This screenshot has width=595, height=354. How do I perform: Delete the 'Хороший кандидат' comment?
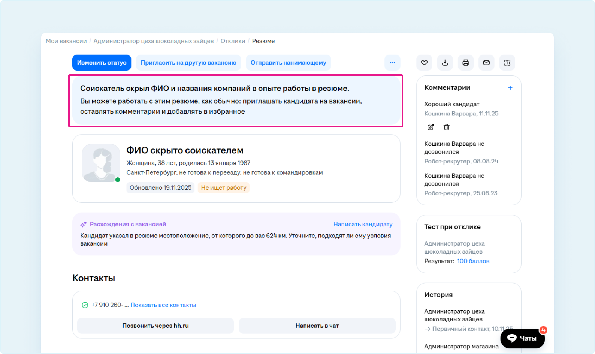point(447,127)
